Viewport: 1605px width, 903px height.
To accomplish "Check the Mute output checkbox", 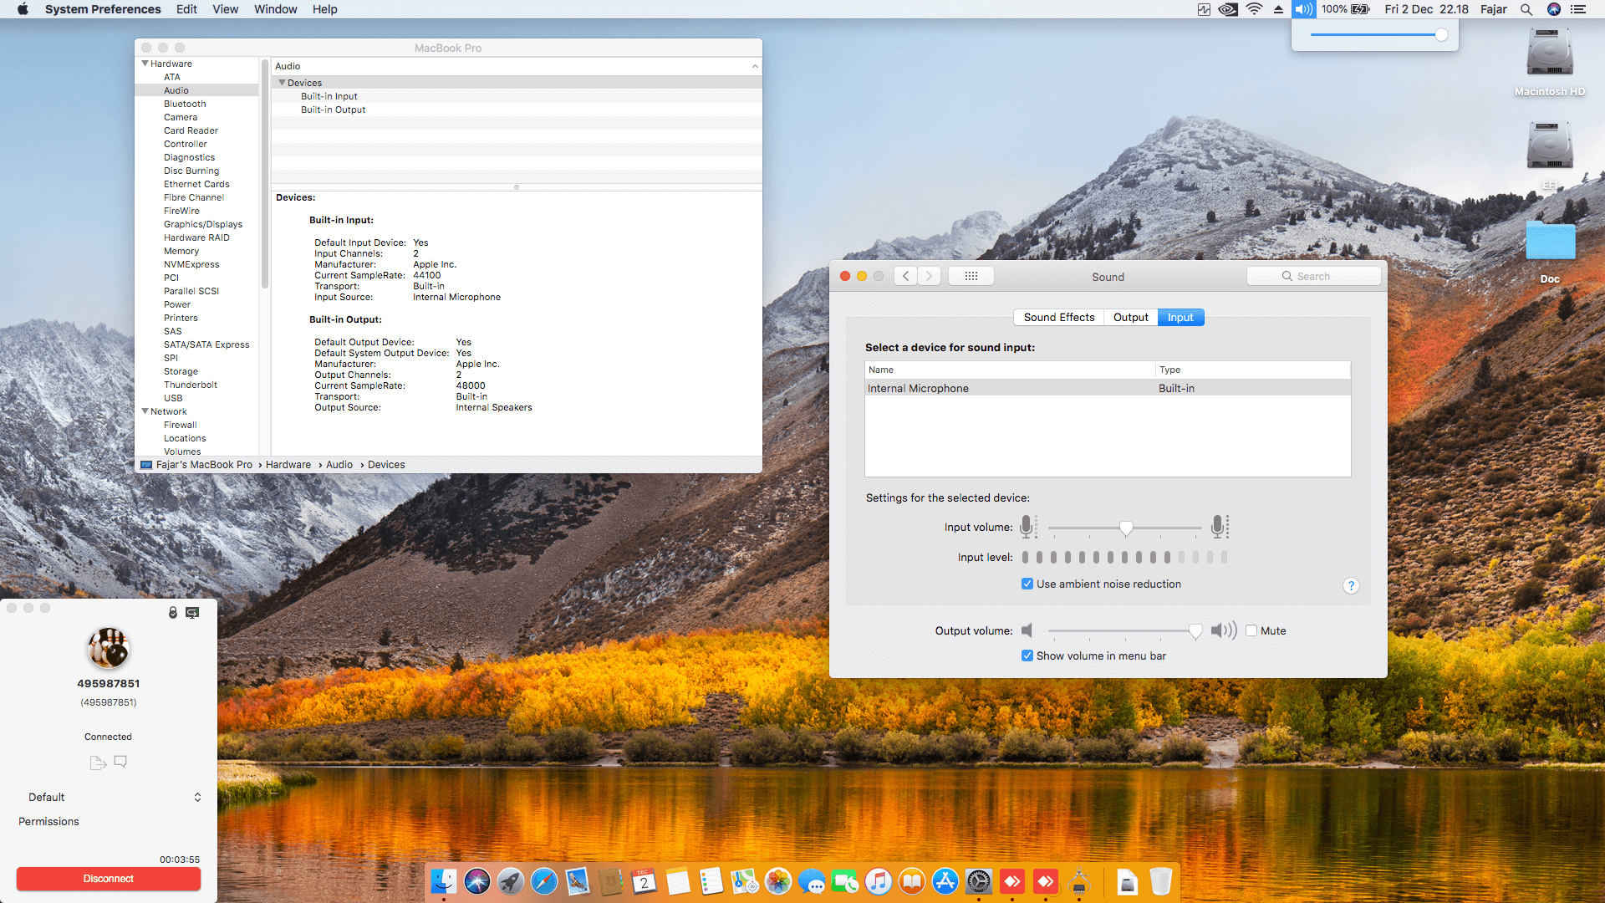I will point(1251,630).
